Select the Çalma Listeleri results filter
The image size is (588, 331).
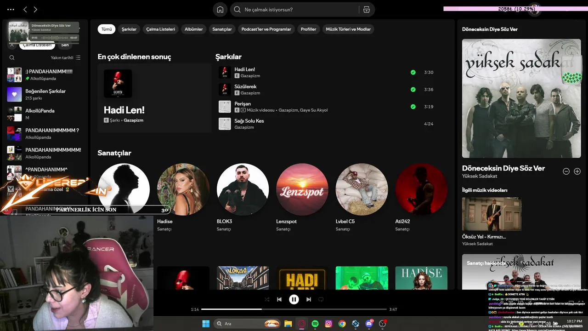161,29
